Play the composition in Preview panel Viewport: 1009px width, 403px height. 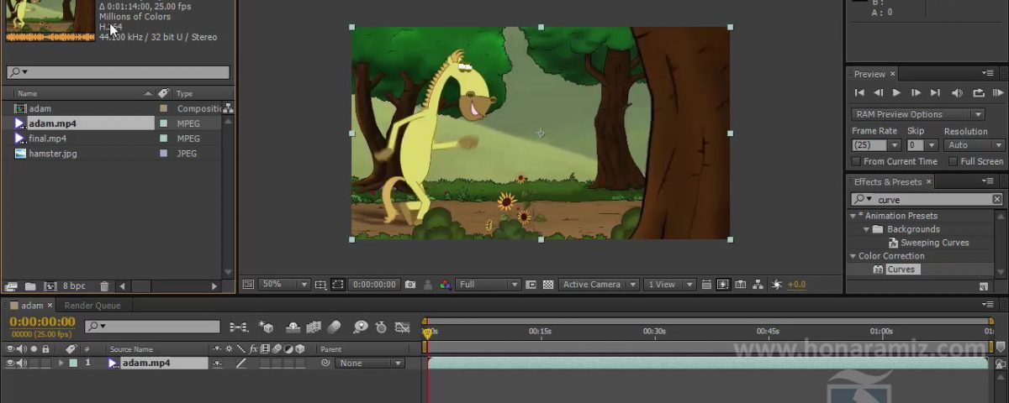tap(896, 93)
